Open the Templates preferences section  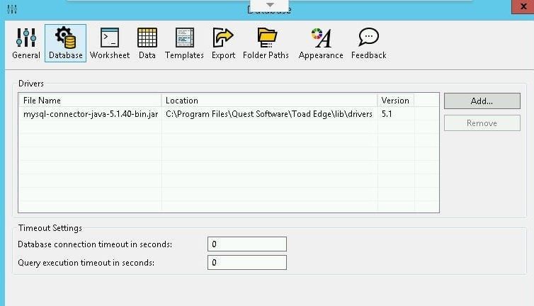coord(184,43)
